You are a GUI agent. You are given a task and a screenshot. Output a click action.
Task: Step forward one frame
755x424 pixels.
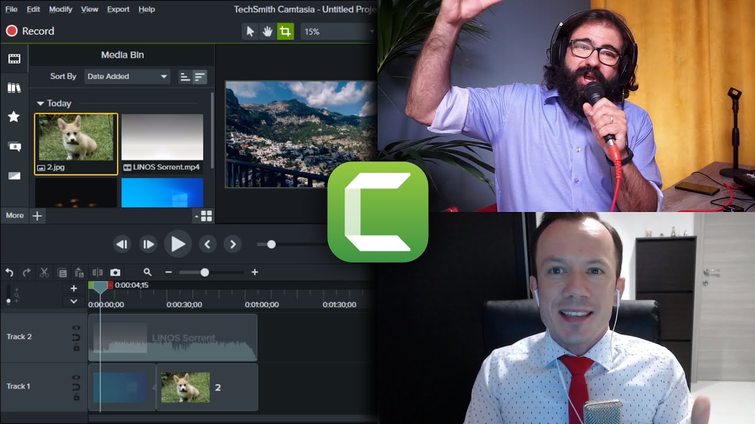149,244
